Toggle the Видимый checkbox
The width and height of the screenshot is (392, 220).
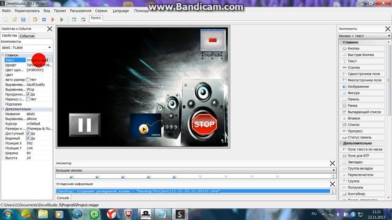point(28,138)
